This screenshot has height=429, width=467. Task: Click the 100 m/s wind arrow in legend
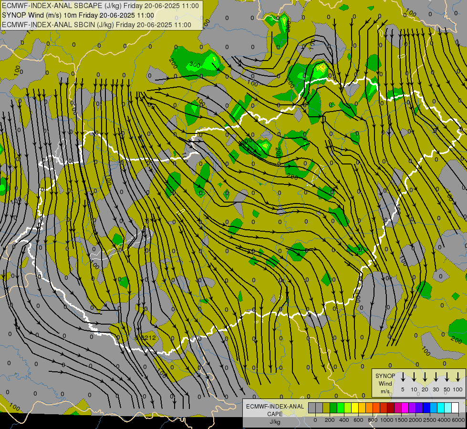coord(458,377)
